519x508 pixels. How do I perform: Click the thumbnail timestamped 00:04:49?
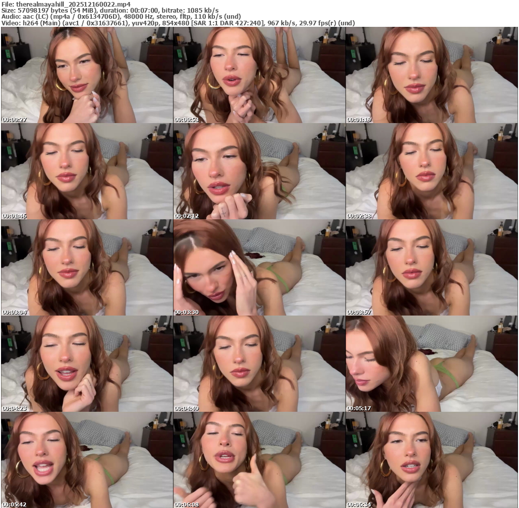259,364
